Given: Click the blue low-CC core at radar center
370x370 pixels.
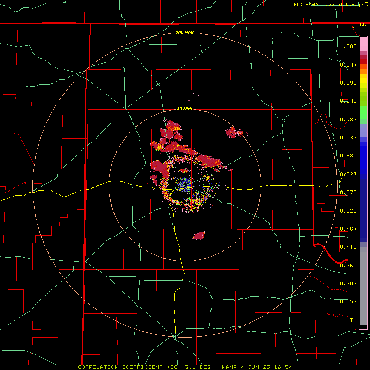Looking at the screenshot, I should [184, 184].
